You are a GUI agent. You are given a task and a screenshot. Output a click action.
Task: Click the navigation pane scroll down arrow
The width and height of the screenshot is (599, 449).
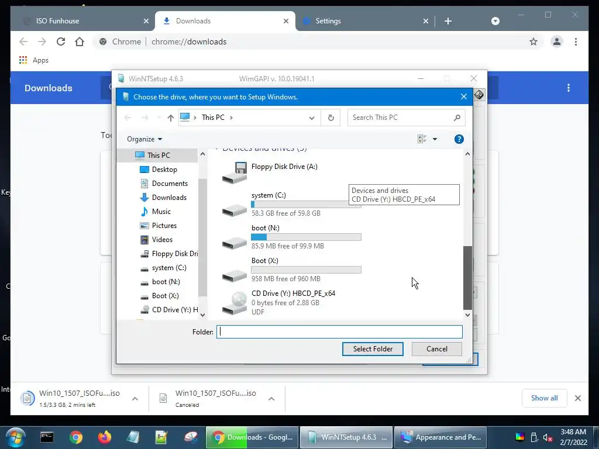(x=202, y=315)
